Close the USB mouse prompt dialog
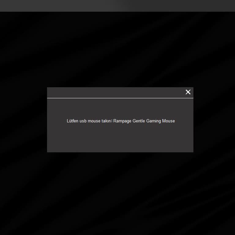This screenshot has width=235, height=235. (x=188, y=92)
